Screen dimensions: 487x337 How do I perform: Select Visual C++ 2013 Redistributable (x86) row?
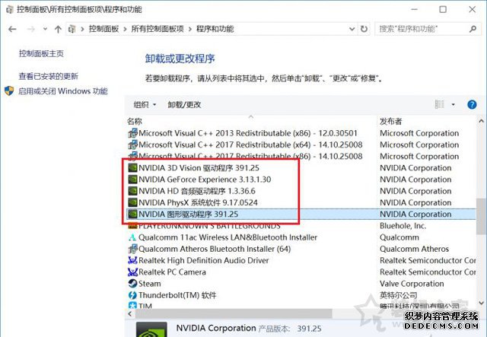[248, 133]
